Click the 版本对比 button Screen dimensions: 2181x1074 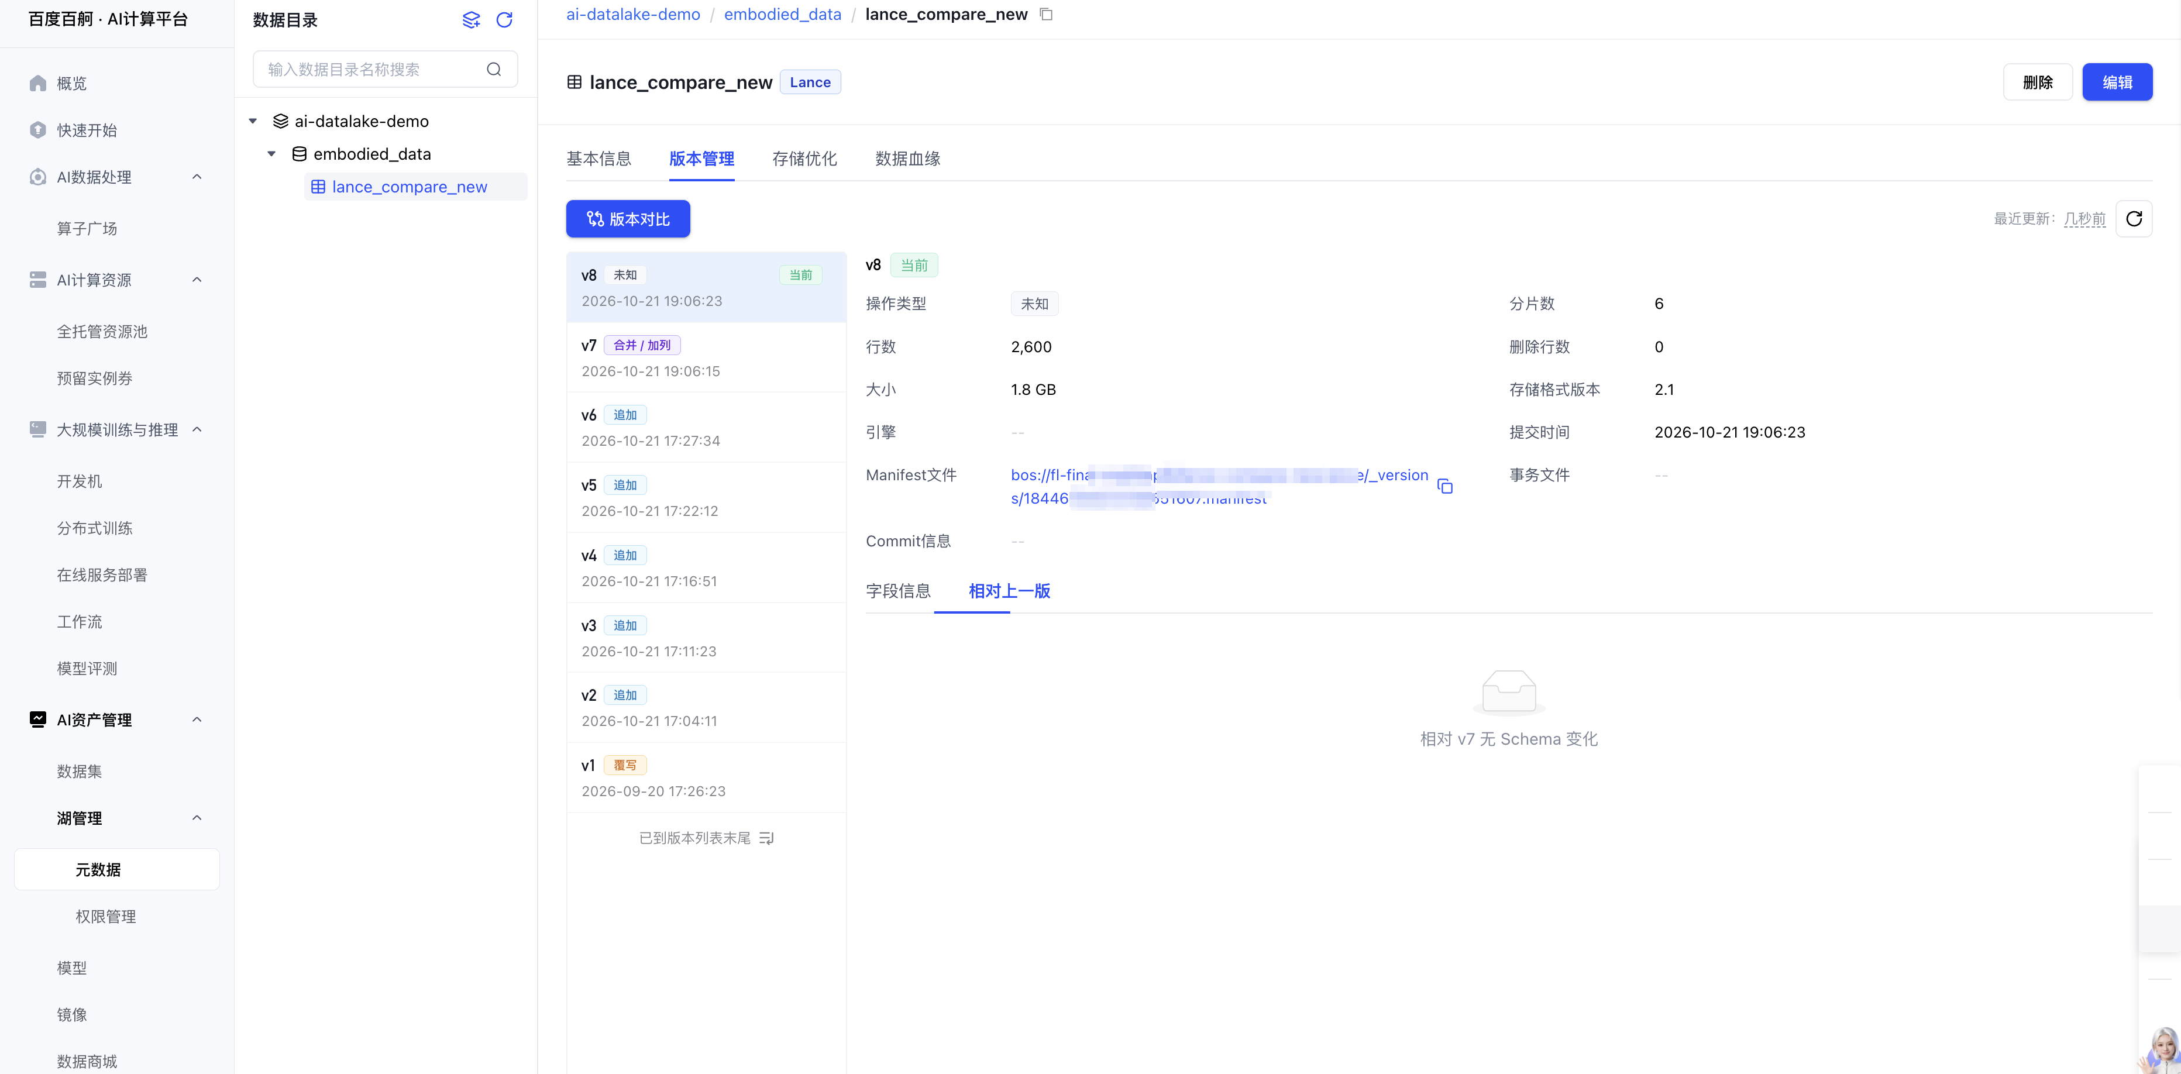627,219
